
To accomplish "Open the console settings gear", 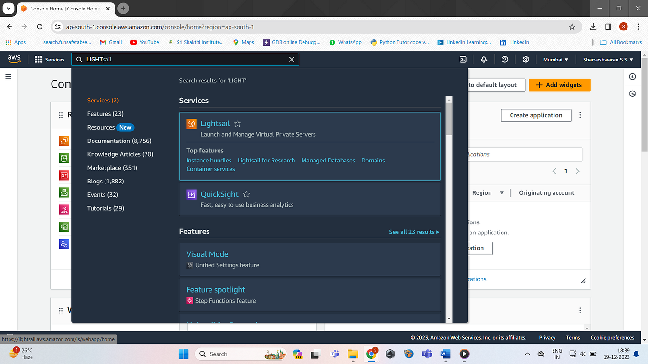I will click(525, 59).
